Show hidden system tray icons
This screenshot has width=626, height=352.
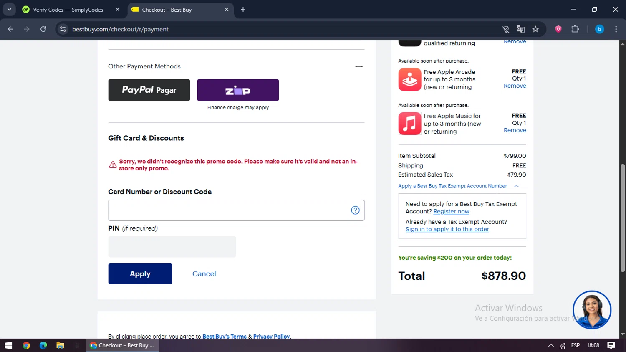(551, 345)
